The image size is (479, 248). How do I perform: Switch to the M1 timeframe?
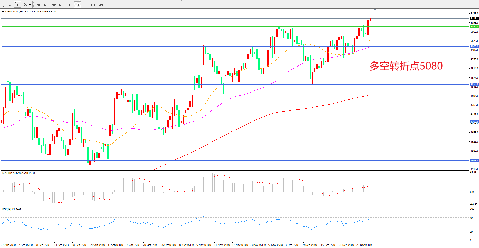38,5
